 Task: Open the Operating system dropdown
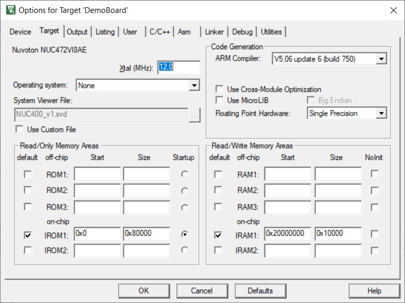click(194, 85)
